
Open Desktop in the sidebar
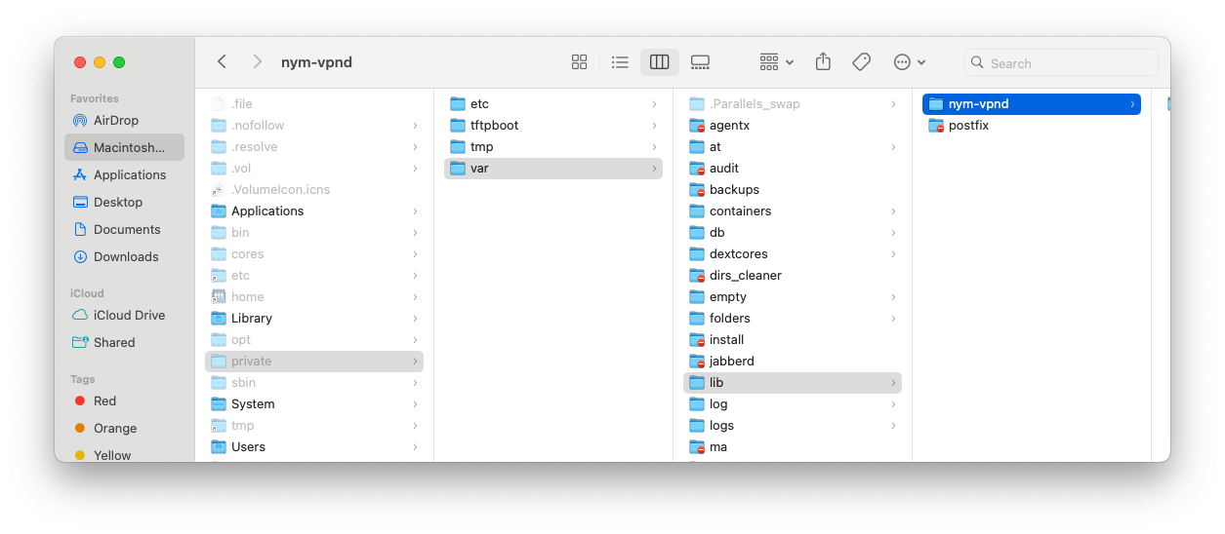coord(124,202)
